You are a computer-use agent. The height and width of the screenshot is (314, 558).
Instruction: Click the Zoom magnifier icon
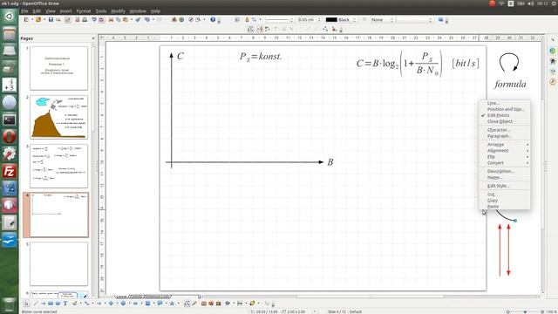198,19
